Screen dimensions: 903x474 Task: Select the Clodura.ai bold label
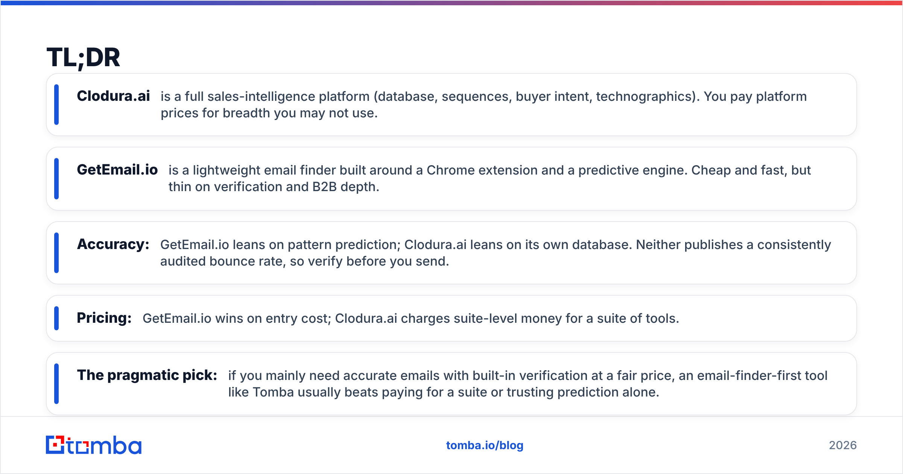point(113,96)
